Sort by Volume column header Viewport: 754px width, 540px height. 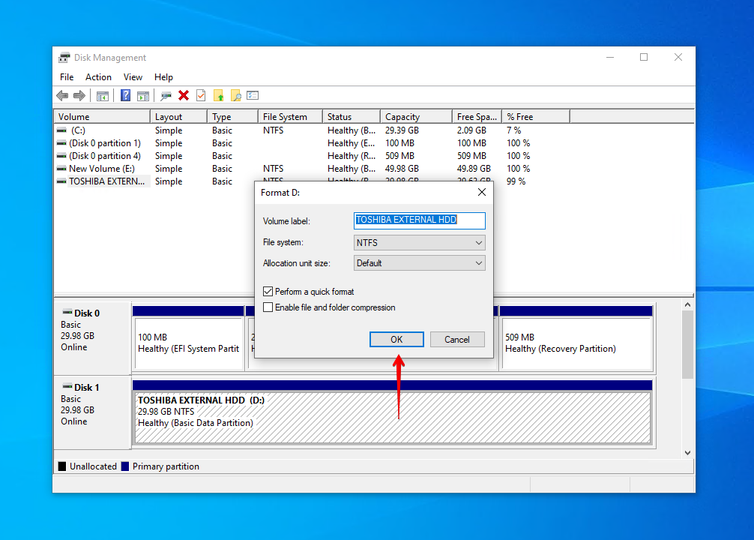click(103, 117)
